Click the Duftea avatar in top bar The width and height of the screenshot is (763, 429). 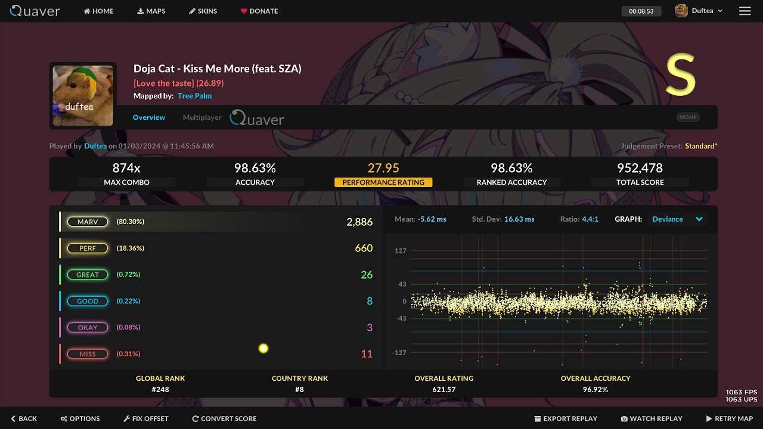coord(681,11)
